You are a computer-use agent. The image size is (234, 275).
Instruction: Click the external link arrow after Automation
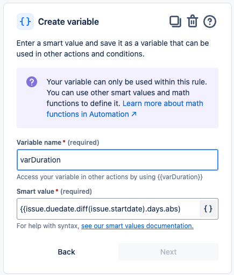coord(134,114)
